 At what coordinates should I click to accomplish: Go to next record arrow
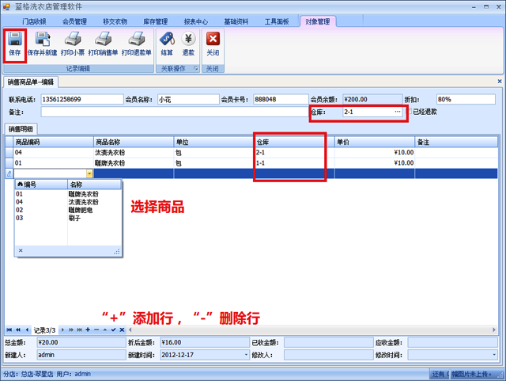tap(62, 330)
